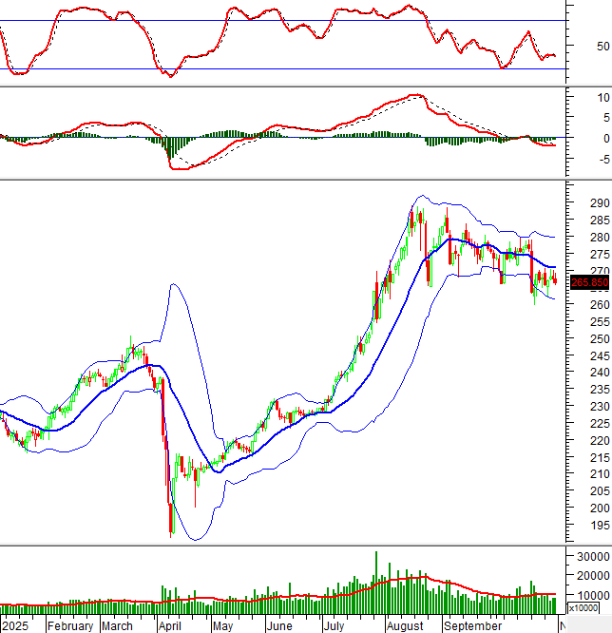Click the 250 price level on axis

point(599,339)
